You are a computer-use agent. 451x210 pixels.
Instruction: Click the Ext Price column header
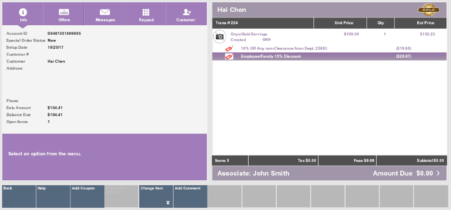click(421, 23)
